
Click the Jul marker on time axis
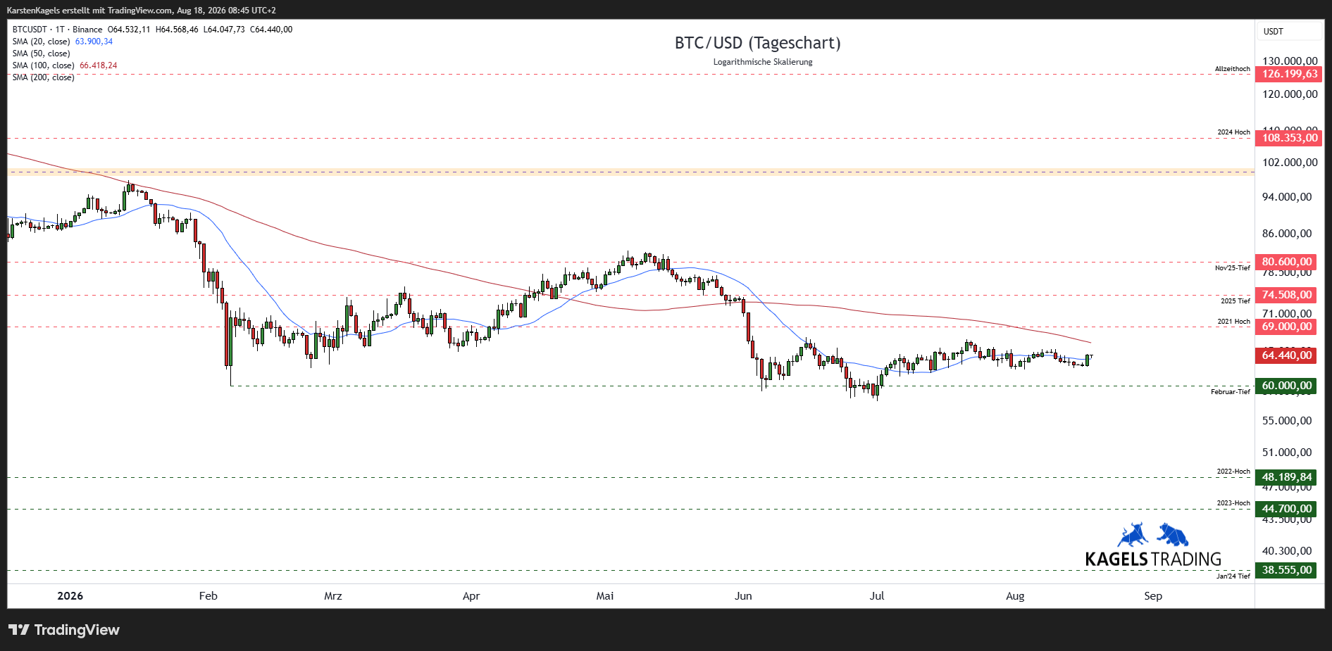[877, 596]
